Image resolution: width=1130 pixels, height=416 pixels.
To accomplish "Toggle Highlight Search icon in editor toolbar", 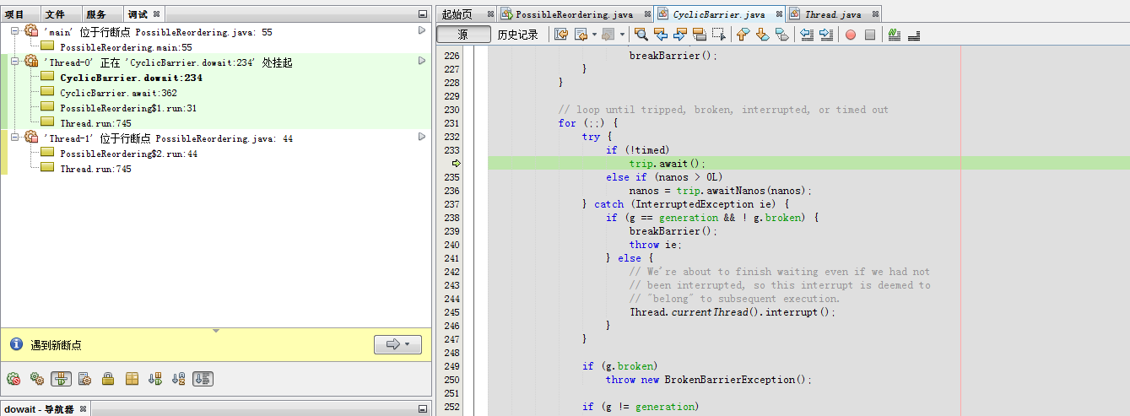I will click(x=700, y=35).
